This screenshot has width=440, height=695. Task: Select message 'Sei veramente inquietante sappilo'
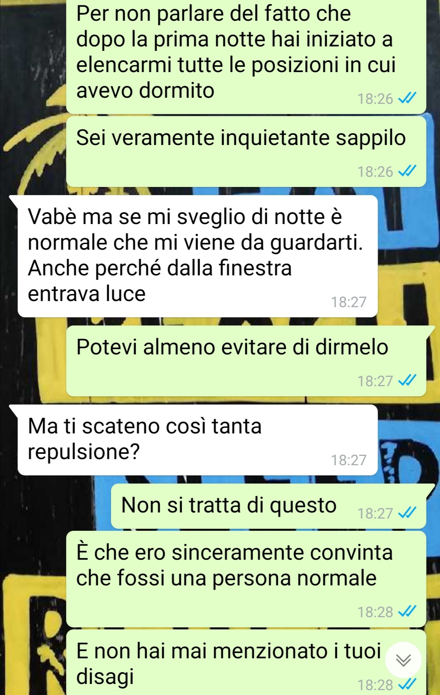(x=246, y=152)
